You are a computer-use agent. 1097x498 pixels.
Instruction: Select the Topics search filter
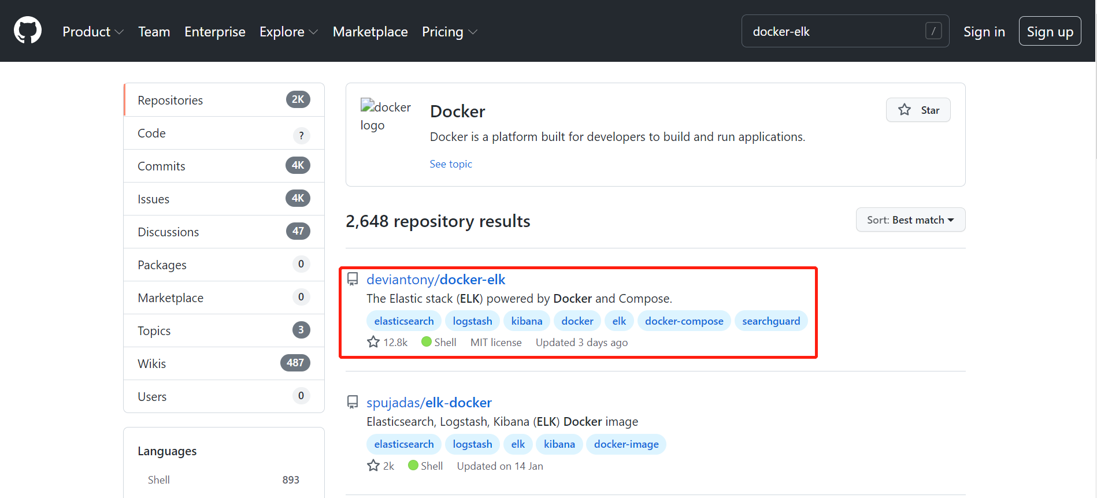coord(224,330)
